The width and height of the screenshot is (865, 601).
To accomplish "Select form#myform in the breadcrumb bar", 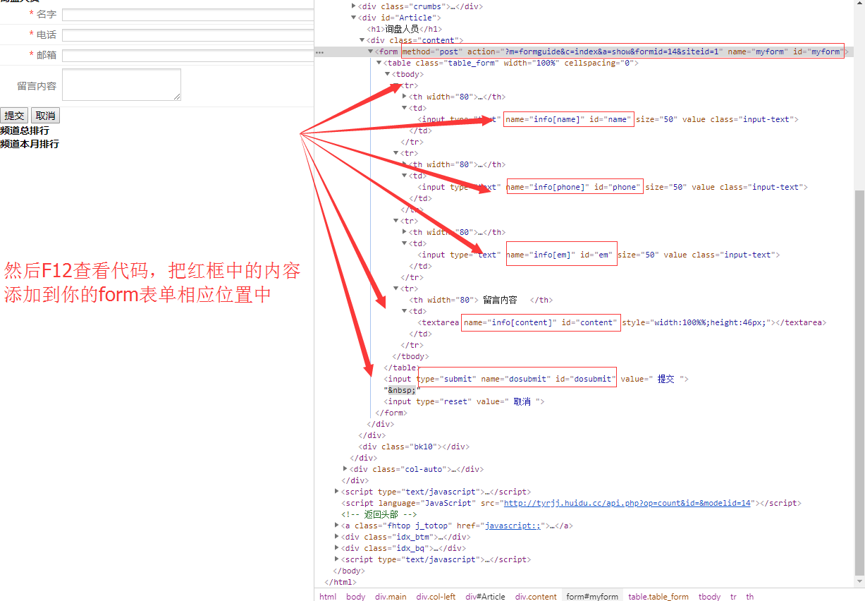I will click(592, 597).
